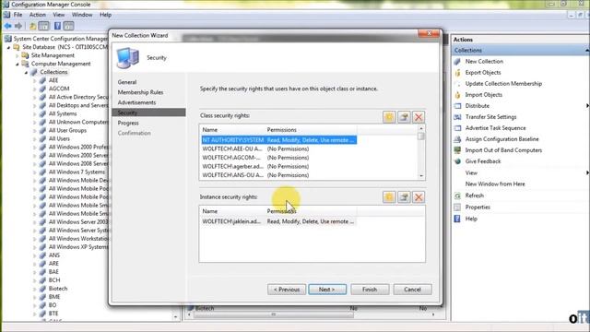This screenshot has height=332, width=590.
Task: Go to Advertisements wizard step
Action: point(136,102)
